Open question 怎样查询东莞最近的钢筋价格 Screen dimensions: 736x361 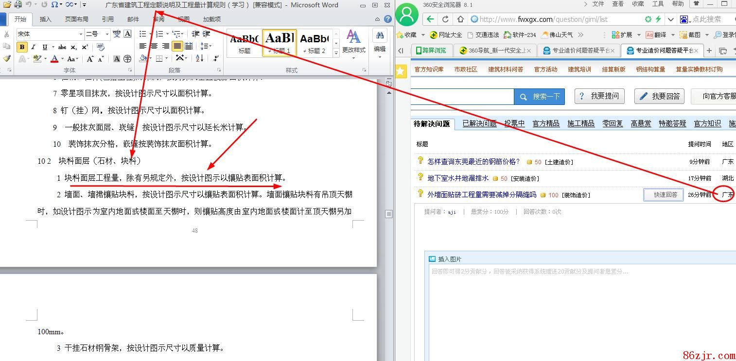(x=473, y=162)
